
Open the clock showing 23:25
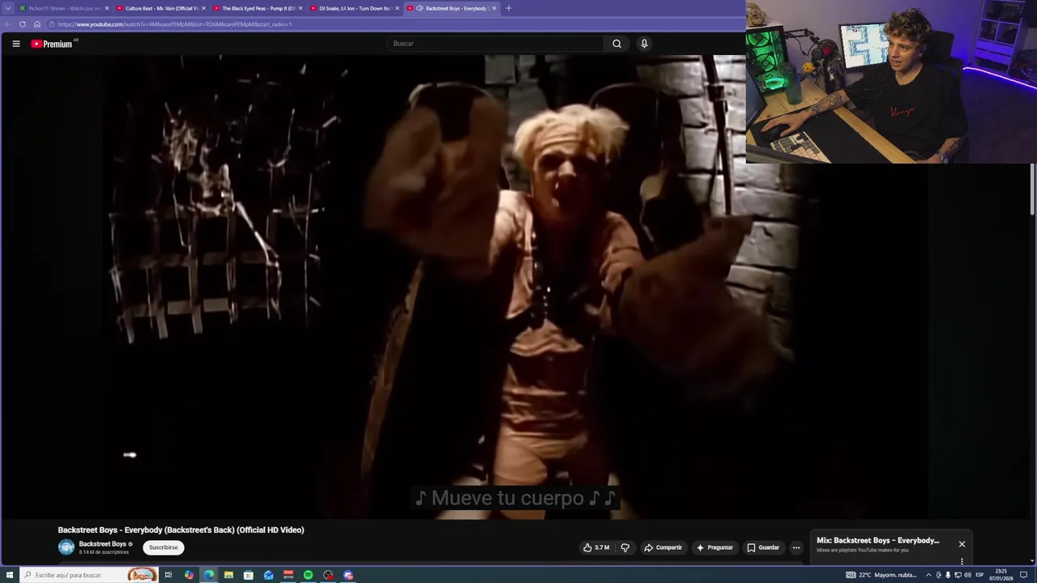(x=1001, y=575)
